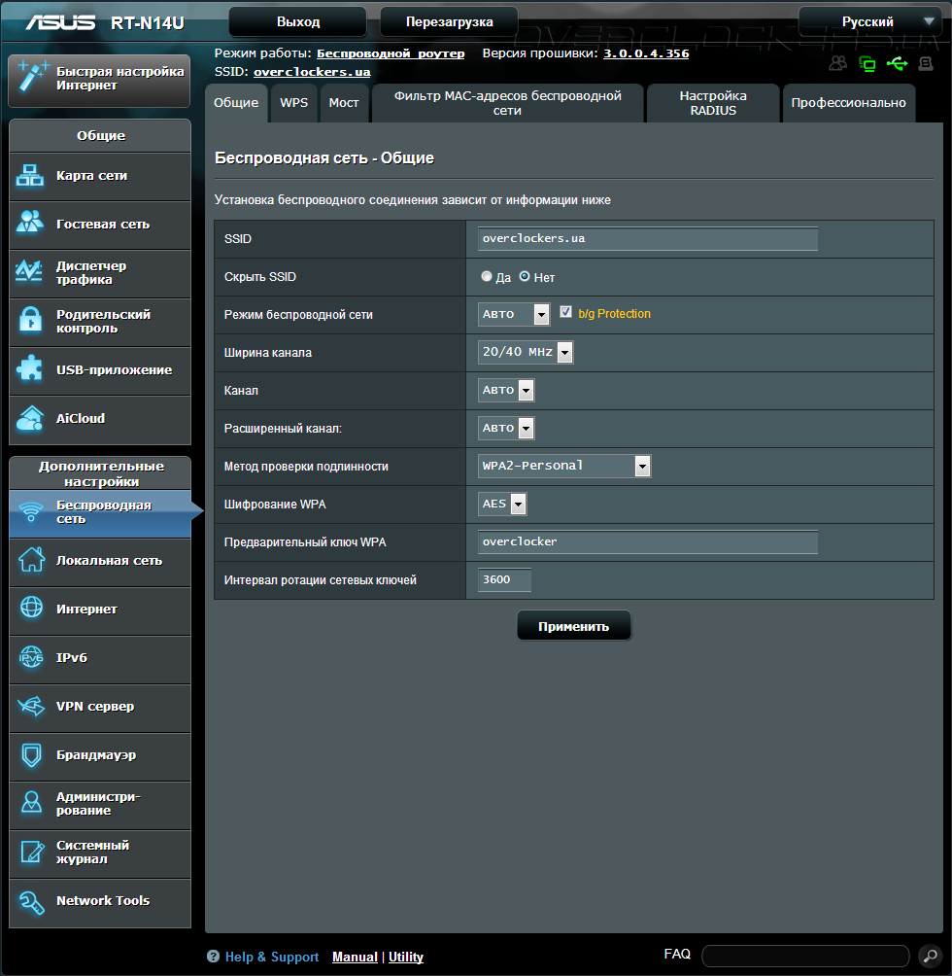952x976 pixels.
Task: Open VPN server icon
Action: 30,706
